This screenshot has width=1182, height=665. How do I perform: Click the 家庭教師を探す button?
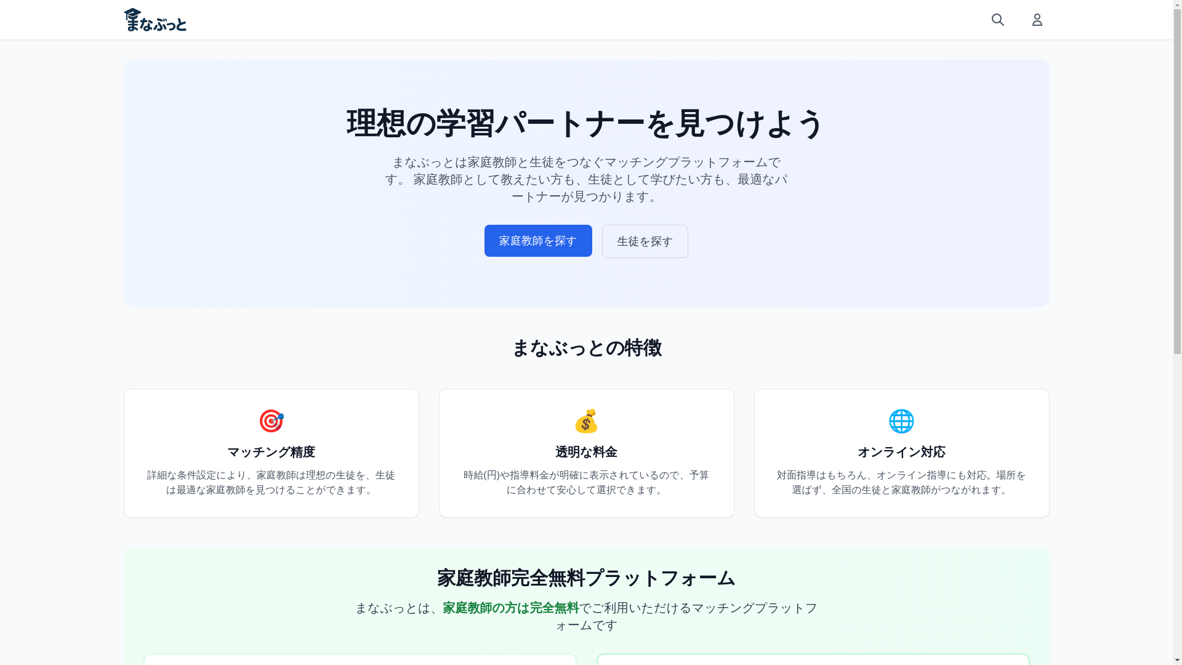click(538, 241)
